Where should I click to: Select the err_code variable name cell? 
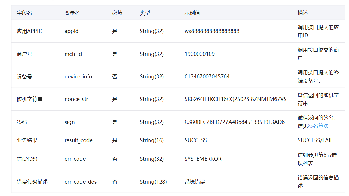click(74, 159)
